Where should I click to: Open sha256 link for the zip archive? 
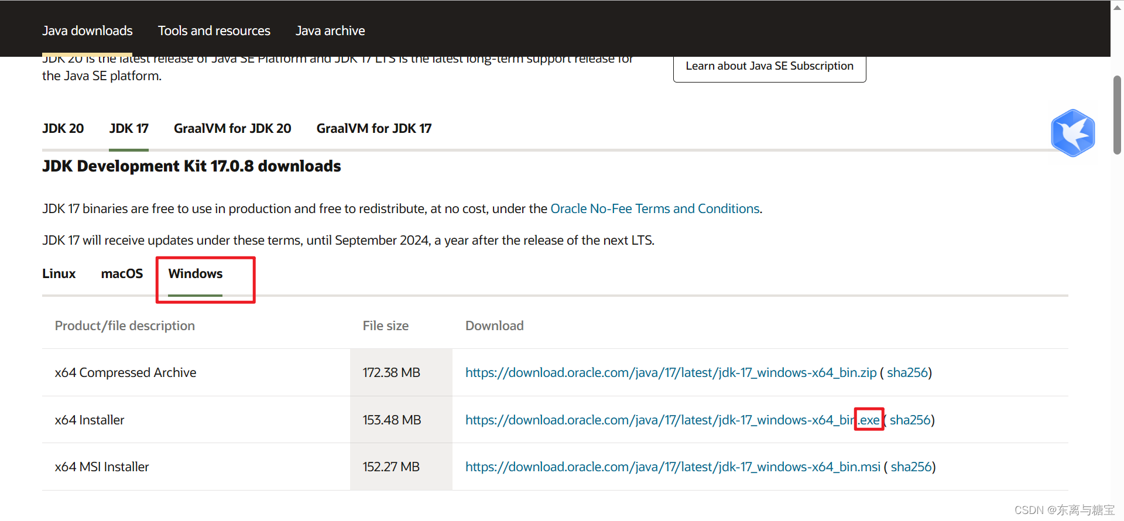[x=907, y=372]
